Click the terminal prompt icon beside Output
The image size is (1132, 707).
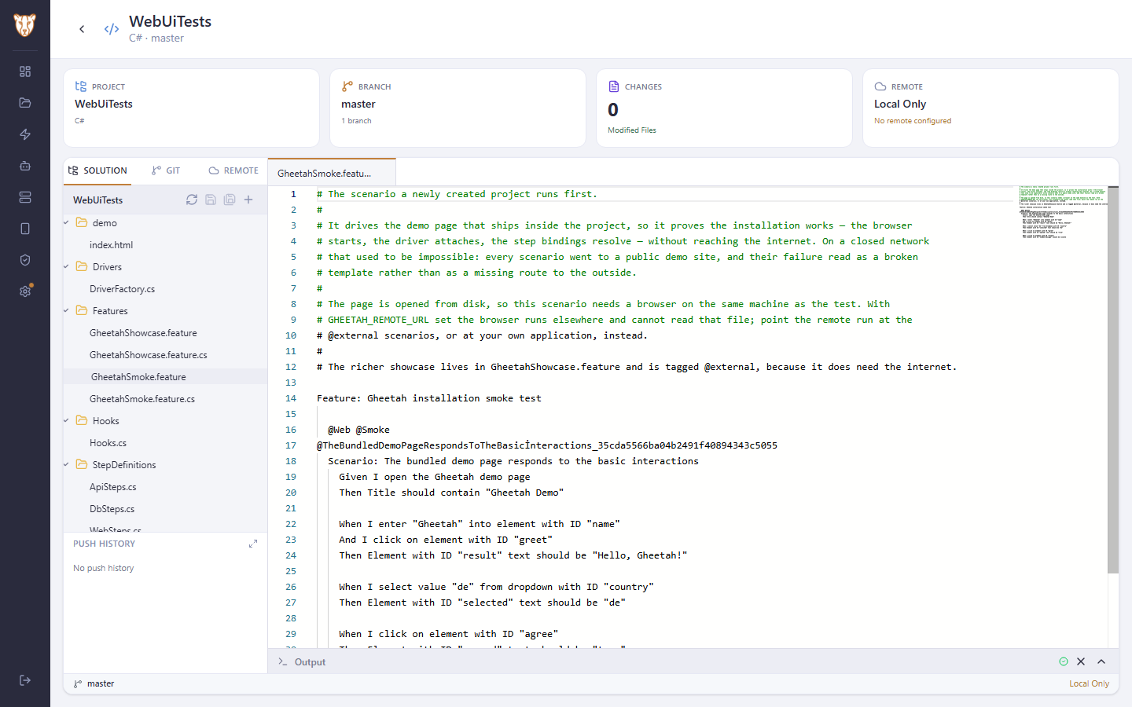coord(283,662)
